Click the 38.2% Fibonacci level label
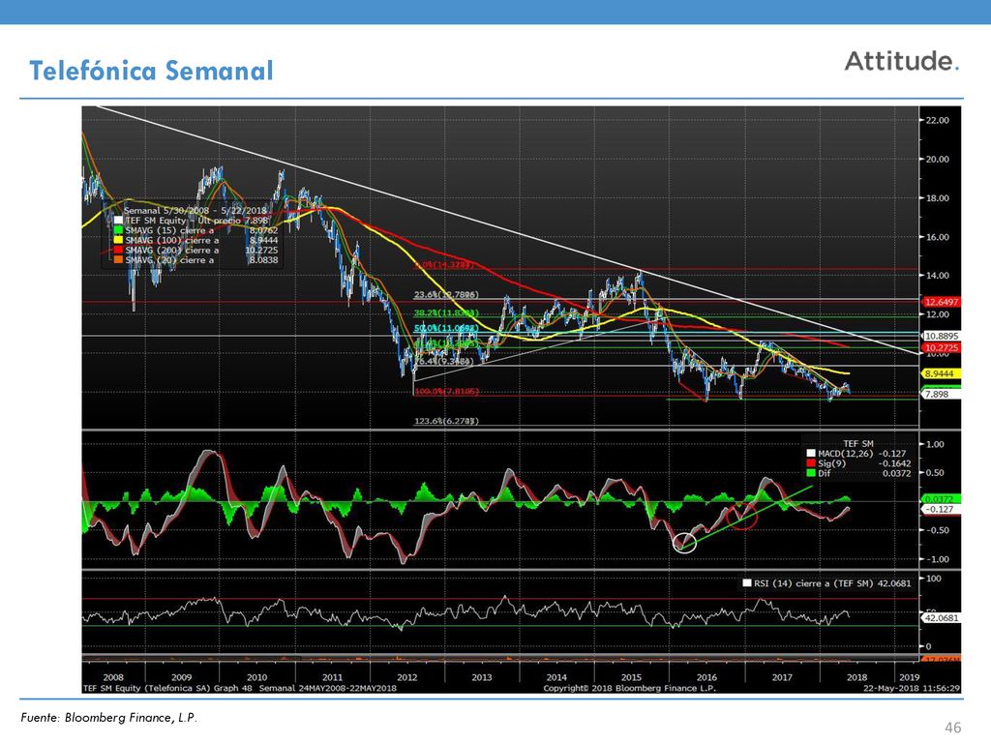The image size is (991, 743). 446,312
